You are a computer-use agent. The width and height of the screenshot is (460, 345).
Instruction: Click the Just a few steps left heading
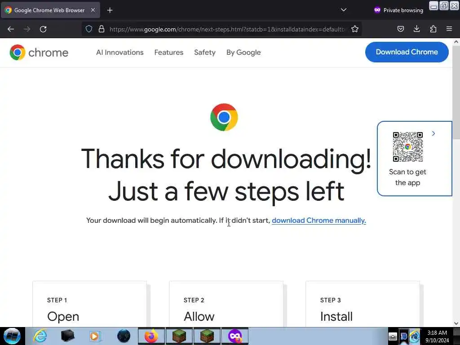point(226,191)
